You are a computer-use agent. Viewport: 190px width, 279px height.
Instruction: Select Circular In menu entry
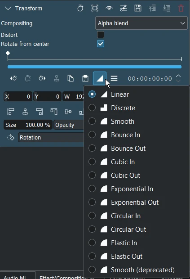click(x=137, y=216)
